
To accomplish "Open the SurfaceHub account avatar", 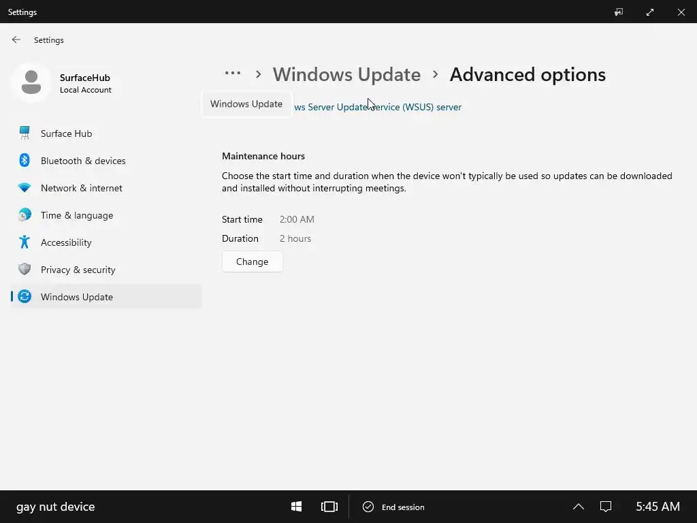I will [x=31, y=82].
